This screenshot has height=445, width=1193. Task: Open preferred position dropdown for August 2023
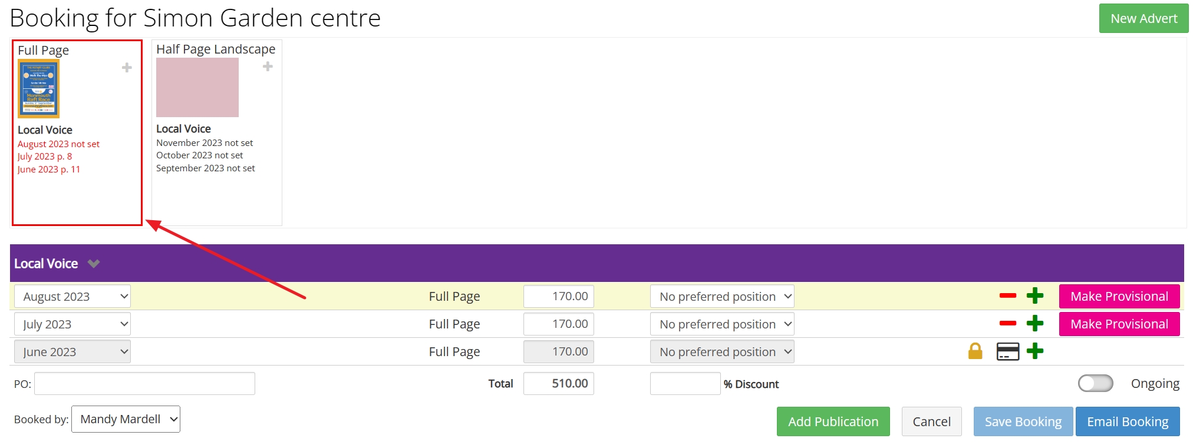tap(722, 296)
